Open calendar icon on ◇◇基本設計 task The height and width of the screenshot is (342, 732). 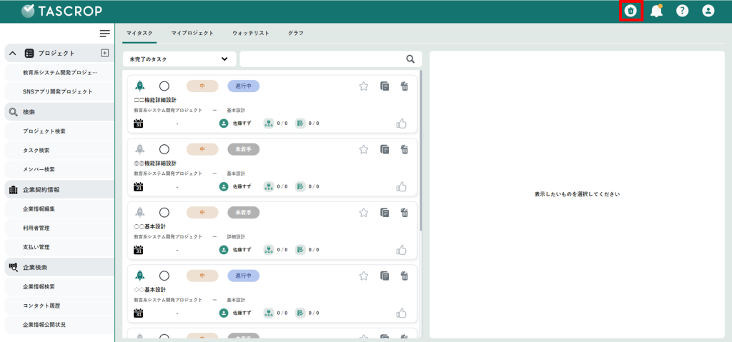(138, 313)
